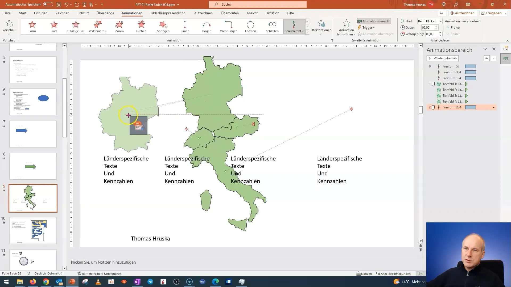
Task: Select Start dropdown Beim Klicken
Action: click(x=429, y=21)
